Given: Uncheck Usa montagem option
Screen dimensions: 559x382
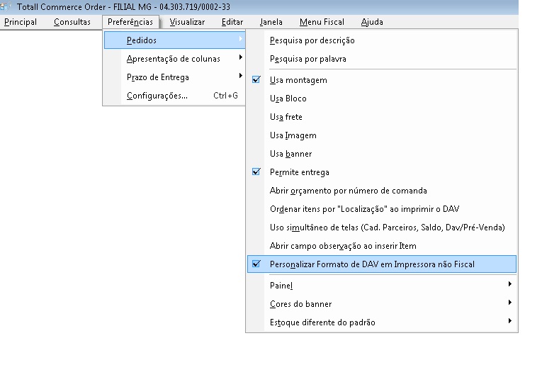Looking at the screenshot, I should [x=382, y=80].
